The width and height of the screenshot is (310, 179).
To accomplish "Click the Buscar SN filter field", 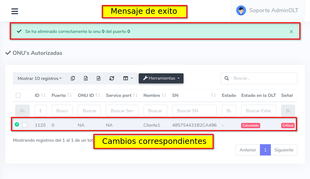I will pyautogui.click(x=194, y=111).
